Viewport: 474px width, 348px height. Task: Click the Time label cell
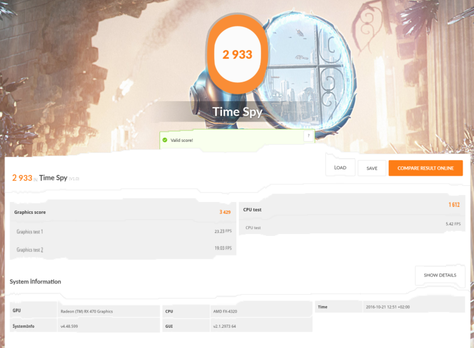coord(339,306)
